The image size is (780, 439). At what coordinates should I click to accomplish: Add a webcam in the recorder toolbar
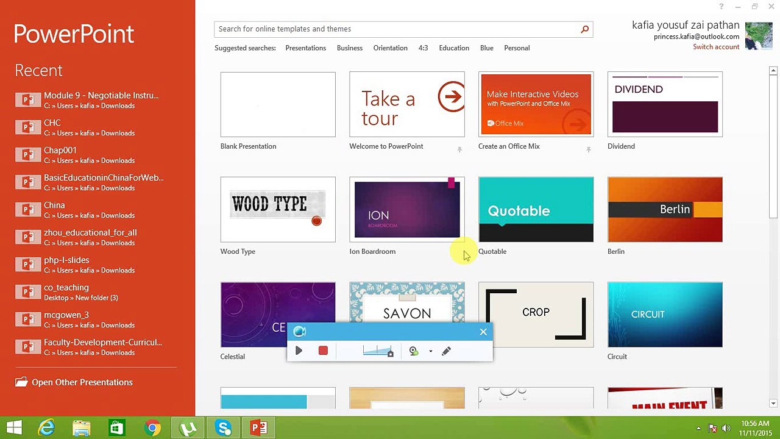coord(414,351)
